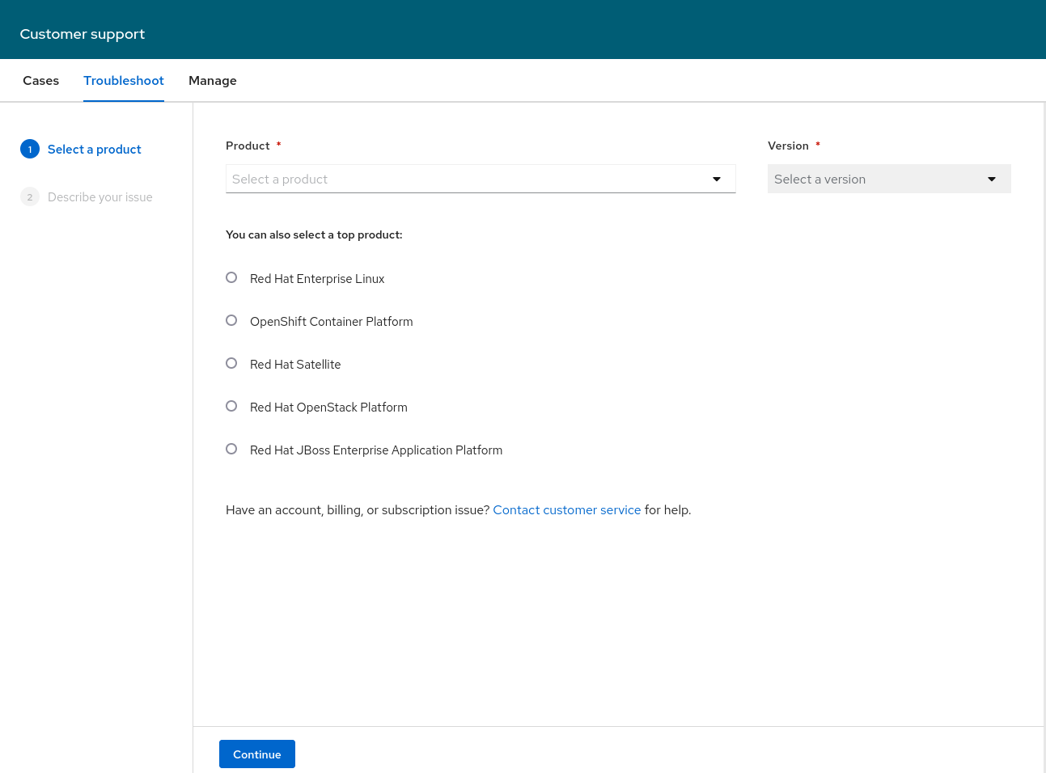Pick Red Hat OpenStack Platform radio button
This screenshot has width=1046, height=773.
231,407
